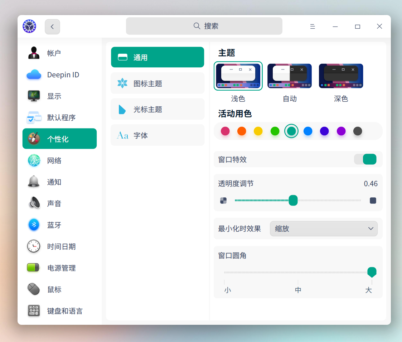Open the 电源管理 sidebar label
402x342 pixels.
(62, 268)
